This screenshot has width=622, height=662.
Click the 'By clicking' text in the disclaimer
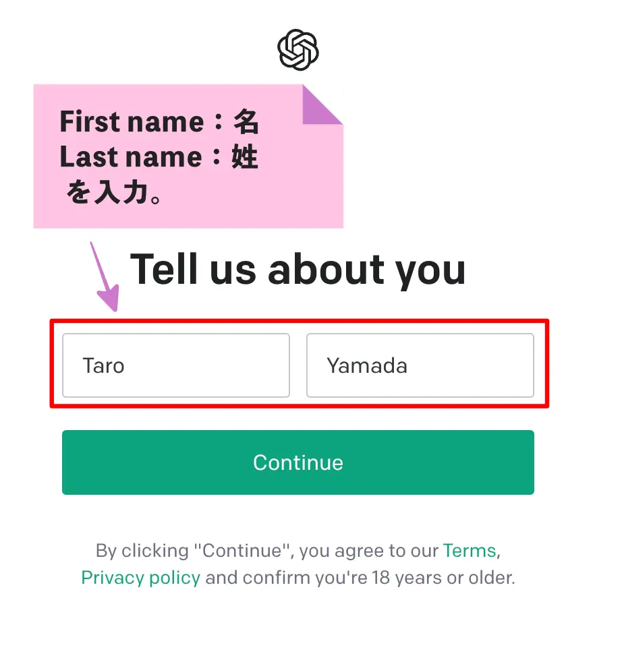tap(142, 551)
